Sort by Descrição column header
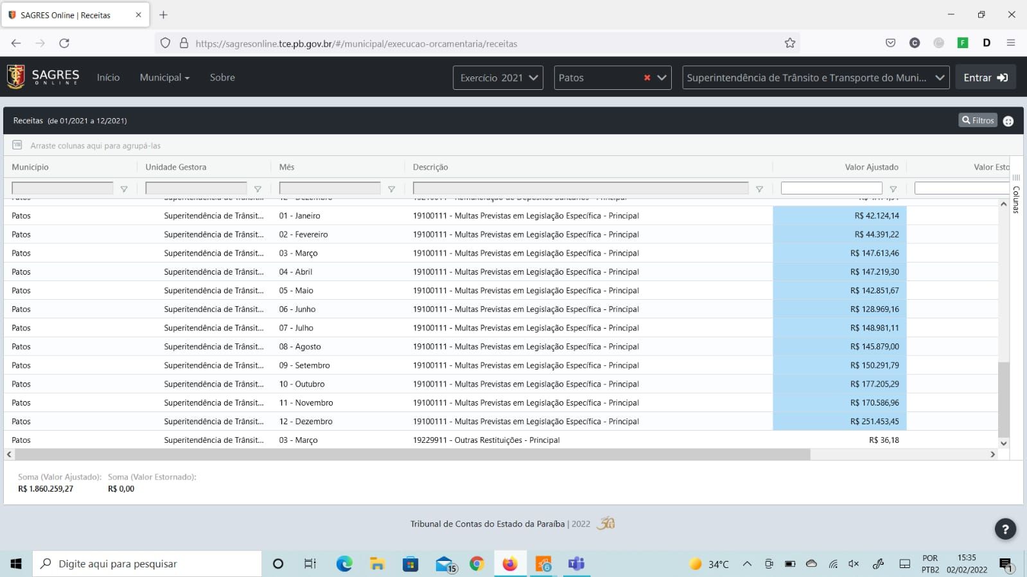Screen dimensions: 1027x577 430,167
